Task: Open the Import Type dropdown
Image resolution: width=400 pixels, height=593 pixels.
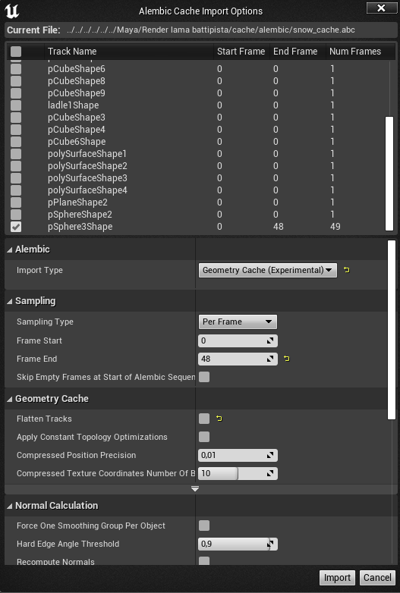Action: point(267,270)
